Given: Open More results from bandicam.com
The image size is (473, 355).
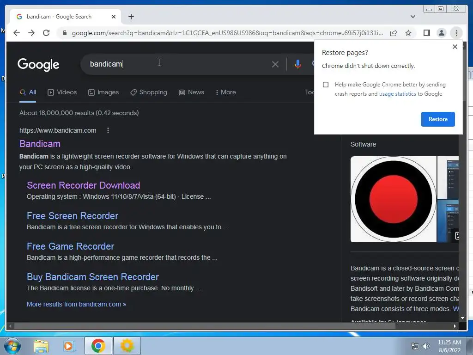Looking at the screenshot, I should point(76,304).
